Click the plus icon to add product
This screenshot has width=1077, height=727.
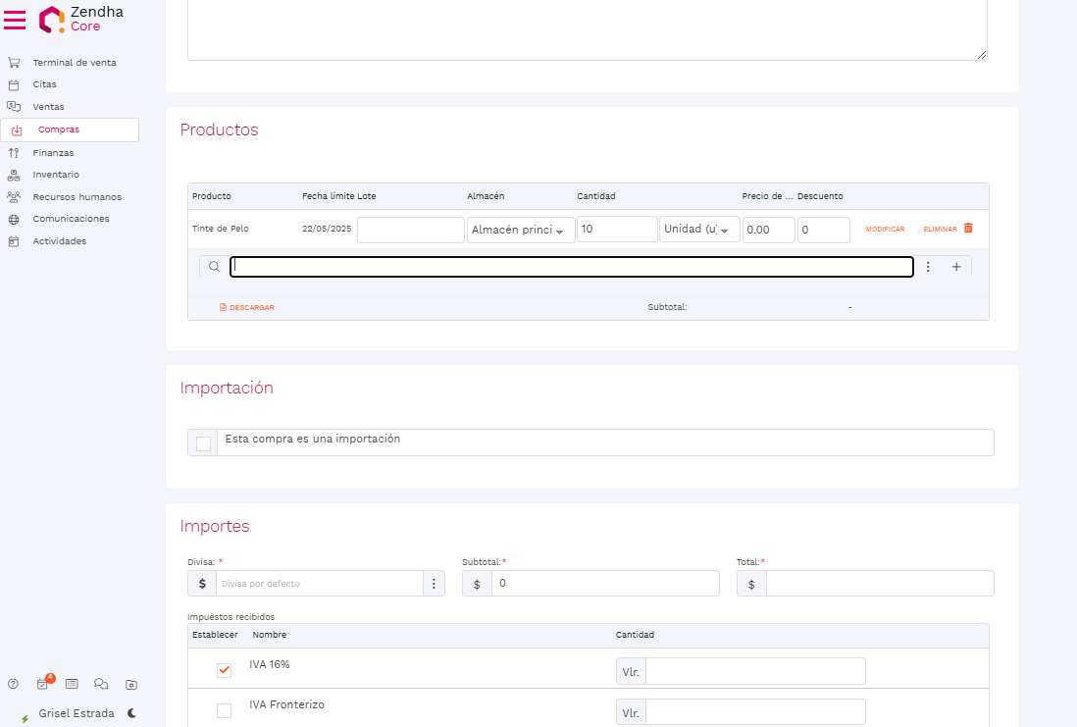coord(956,267)
